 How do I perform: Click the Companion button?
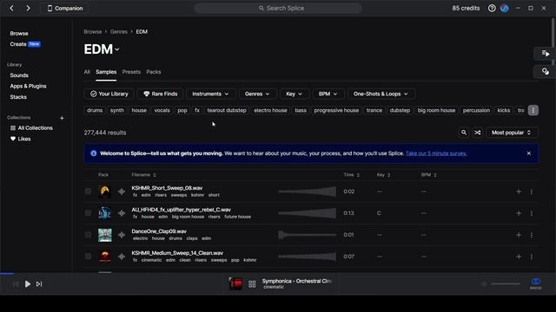click(x=65, y=8)
